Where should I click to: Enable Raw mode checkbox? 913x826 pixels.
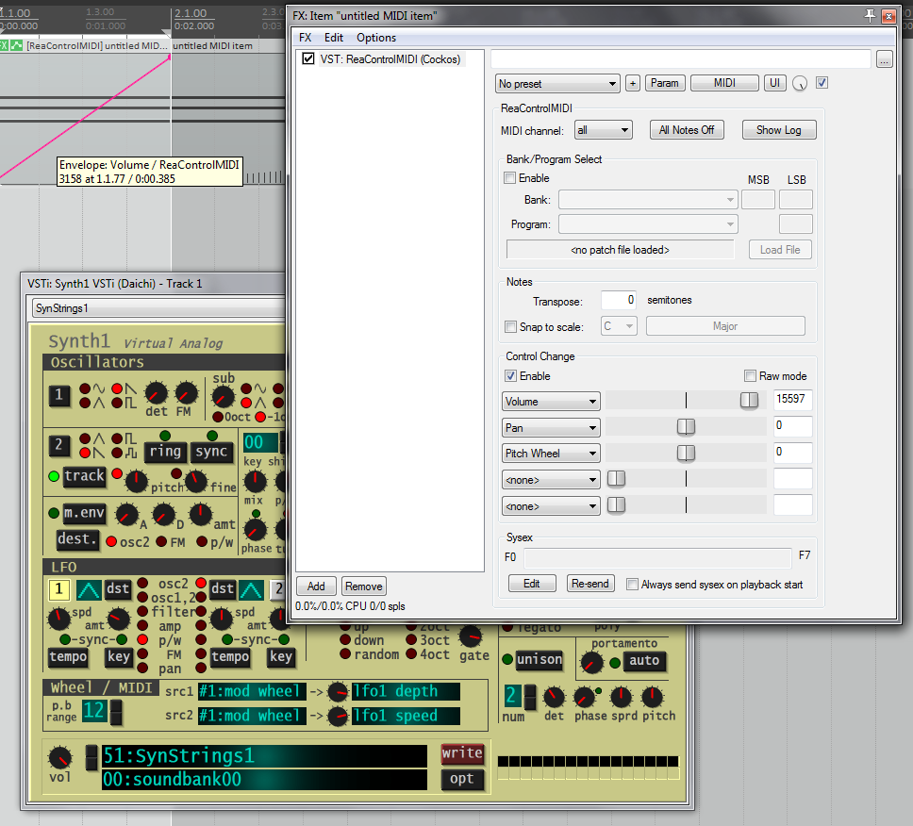tap(751, 376)
